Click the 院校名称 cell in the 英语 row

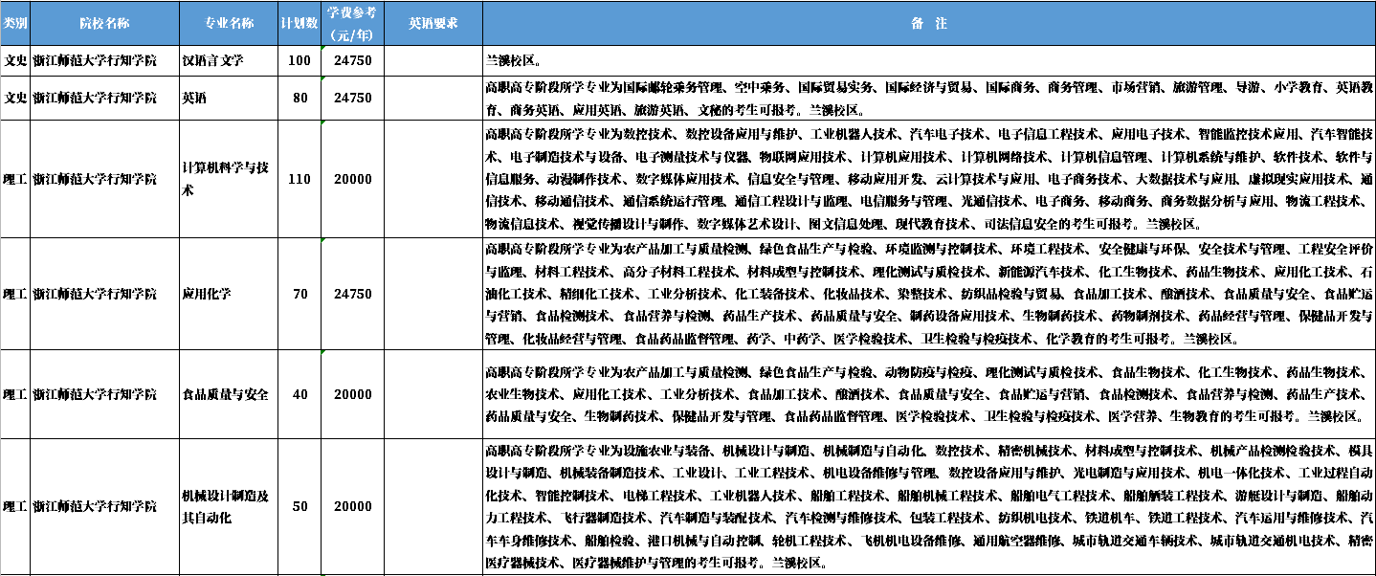[105, 98]
